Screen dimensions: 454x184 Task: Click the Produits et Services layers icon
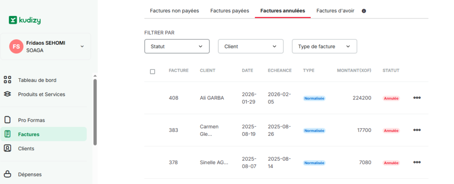[7, 94]
